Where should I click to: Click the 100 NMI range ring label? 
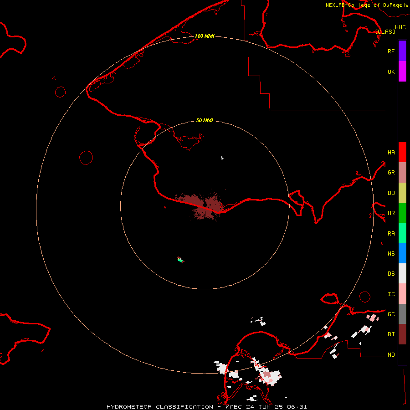pyautogui.click(x=205, y=36)
